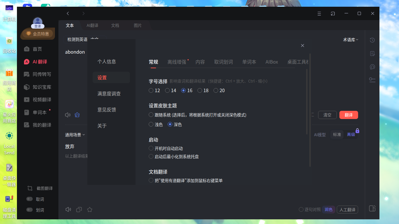The width and height of the screenshot is (399, 224).
Task: Close the settings dialog
Action: (303, 45)
